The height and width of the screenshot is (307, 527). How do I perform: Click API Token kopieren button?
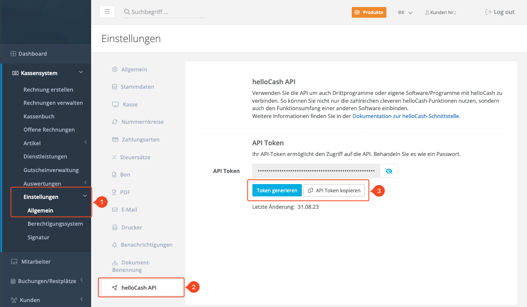pos(334,190)
